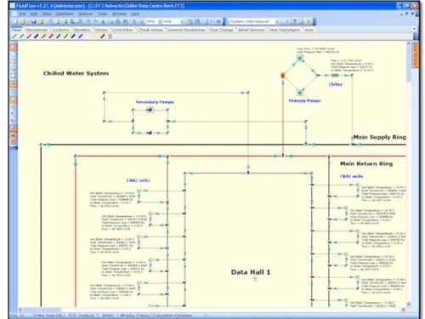Viewport: 425px width, 319px height.
Task: Click the Main Return Ring label
Action: [x=366, y=163]
